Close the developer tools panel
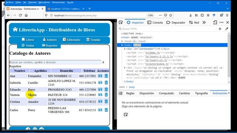 (227, 23)
